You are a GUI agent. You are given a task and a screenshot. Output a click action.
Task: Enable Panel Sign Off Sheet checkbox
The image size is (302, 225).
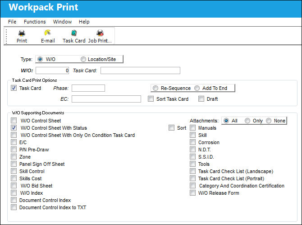14,164
